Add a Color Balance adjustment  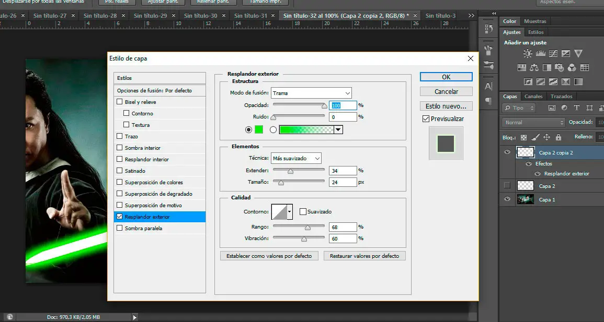tap(534, 68)
